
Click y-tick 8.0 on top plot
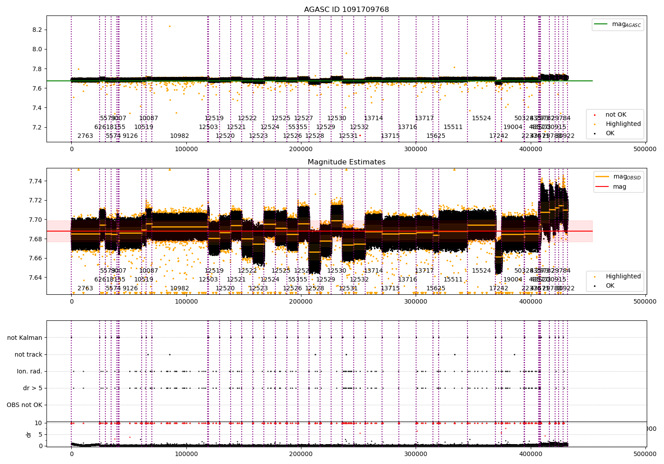tap(37, 49)
